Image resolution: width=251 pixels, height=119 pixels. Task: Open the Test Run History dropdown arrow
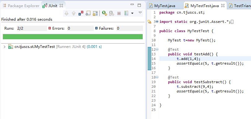pyautogui.click(x=132, y=13)
